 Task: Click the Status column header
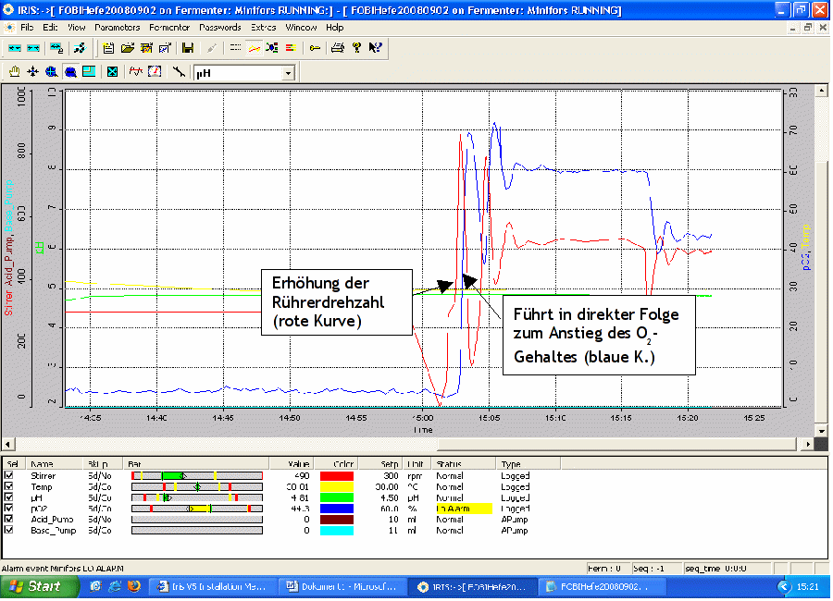click(x=463, y=464)
